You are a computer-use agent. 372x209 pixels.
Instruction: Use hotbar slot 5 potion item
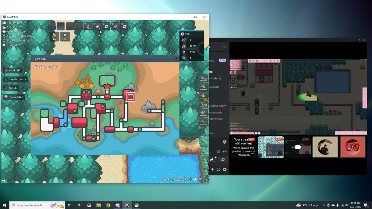tap(88, 26)
